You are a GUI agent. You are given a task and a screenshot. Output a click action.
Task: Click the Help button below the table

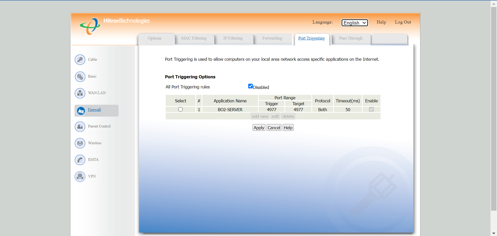coord(288,127)
